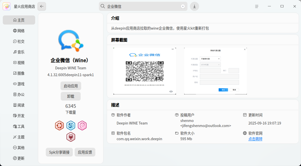Viewport: 301px width, 166px height.
Task: Click the 企业微信 search field
Action: pyautogui.click(x=143, y=6)
